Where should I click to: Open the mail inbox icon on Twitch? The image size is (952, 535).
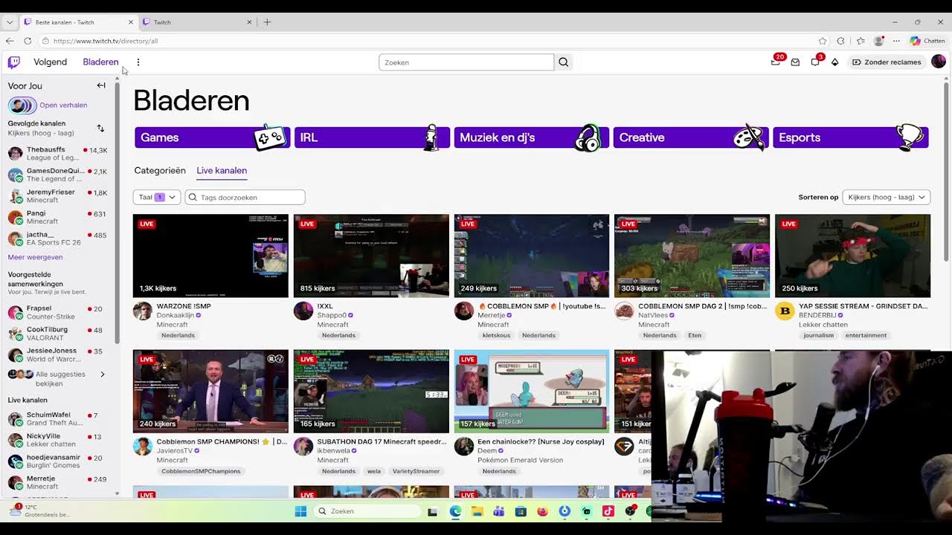795,62
